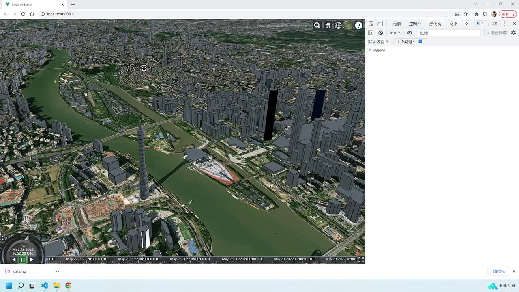Play the animation in reverse
This screenshot has height=292, width=519.
14,260
